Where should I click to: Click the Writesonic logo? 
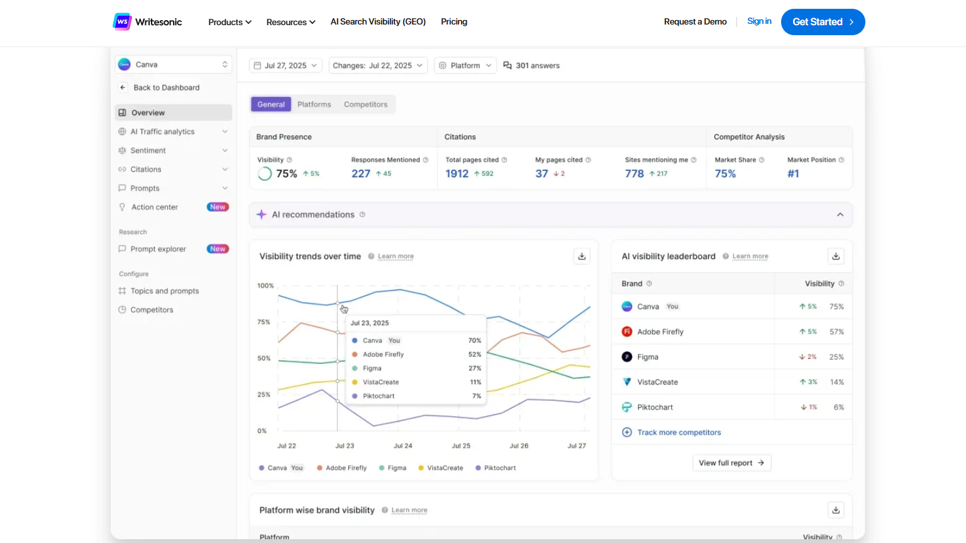(147, 21)
